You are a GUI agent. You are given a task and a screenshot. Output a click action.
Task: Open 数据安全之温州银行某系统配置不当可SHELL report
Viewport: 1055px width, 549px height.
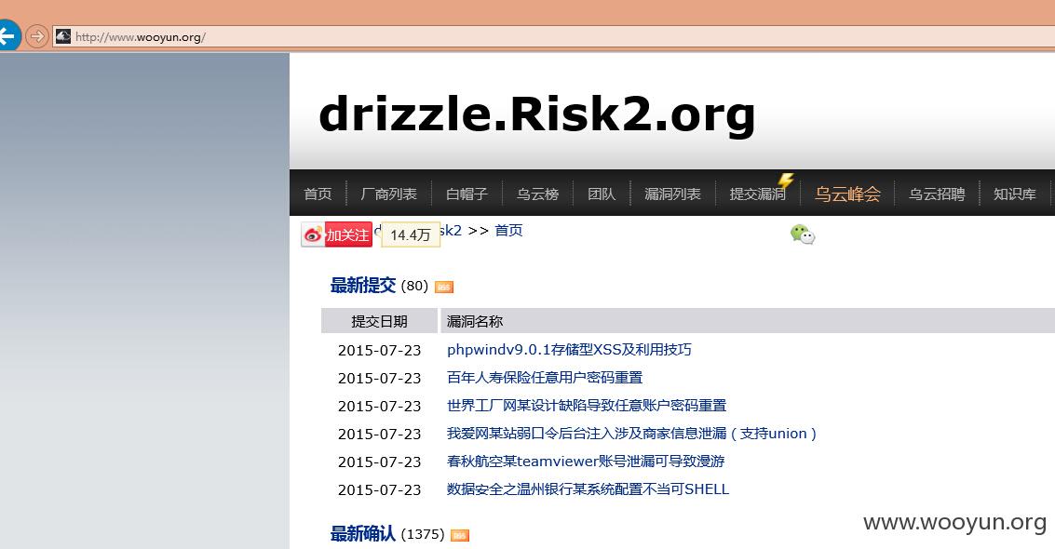588,489
